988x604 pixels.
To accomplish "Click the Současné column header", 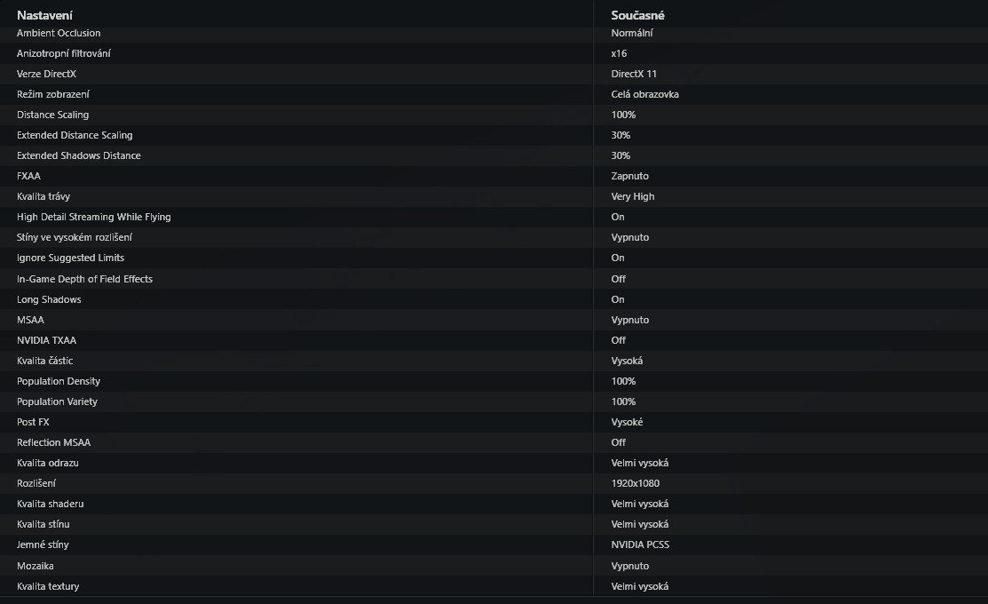I will [637, 15].
